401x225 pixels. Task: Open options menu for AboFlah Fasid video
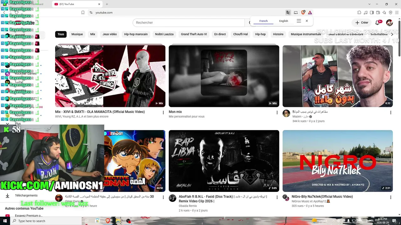click(x=277, y=197)
